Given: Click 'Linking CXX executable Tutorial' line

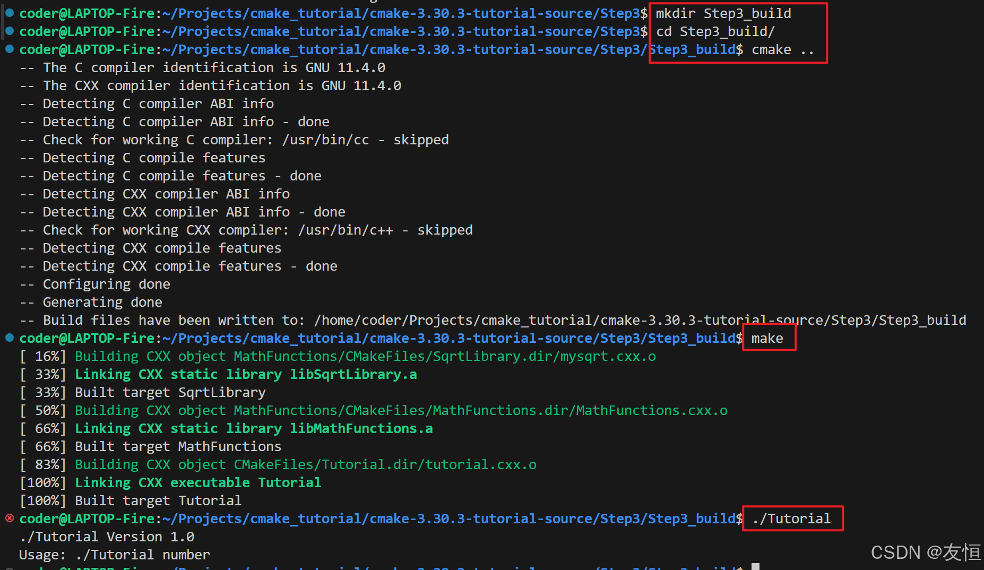Looking at the screenshot, I should (198, 482).
